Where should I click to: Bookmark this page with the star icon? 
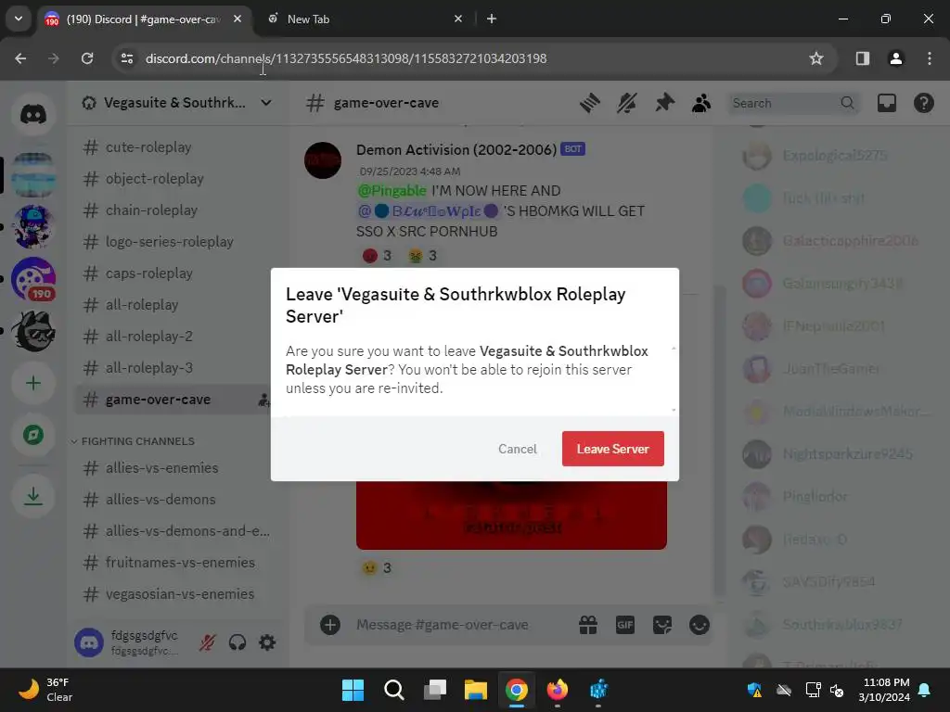tap(816, 58)
